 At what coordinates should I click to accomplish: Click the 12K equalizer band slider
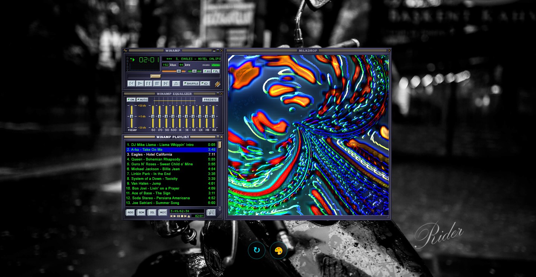(x=200, y=117)
